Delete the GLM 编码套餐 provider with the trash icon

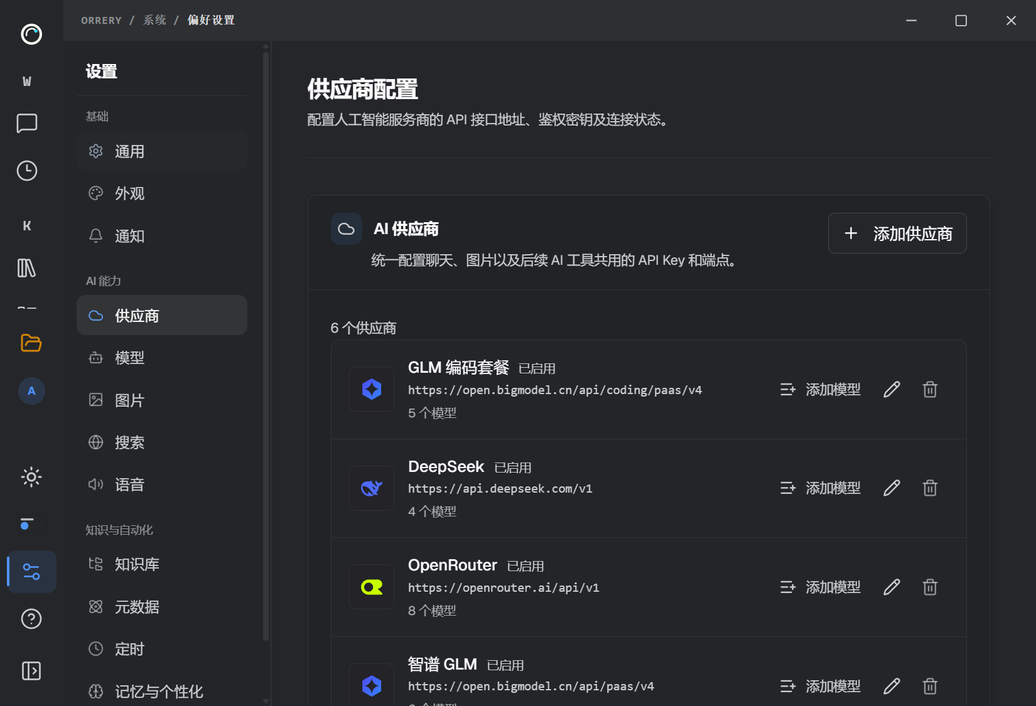[x=930, y=390]
